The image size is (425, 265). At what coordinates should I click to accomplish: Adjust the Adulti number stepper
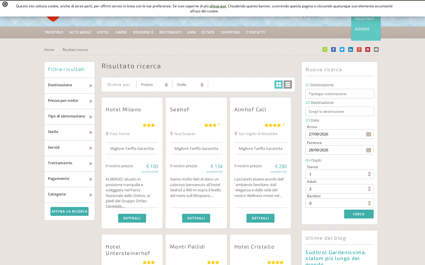[x=369, y=189]
